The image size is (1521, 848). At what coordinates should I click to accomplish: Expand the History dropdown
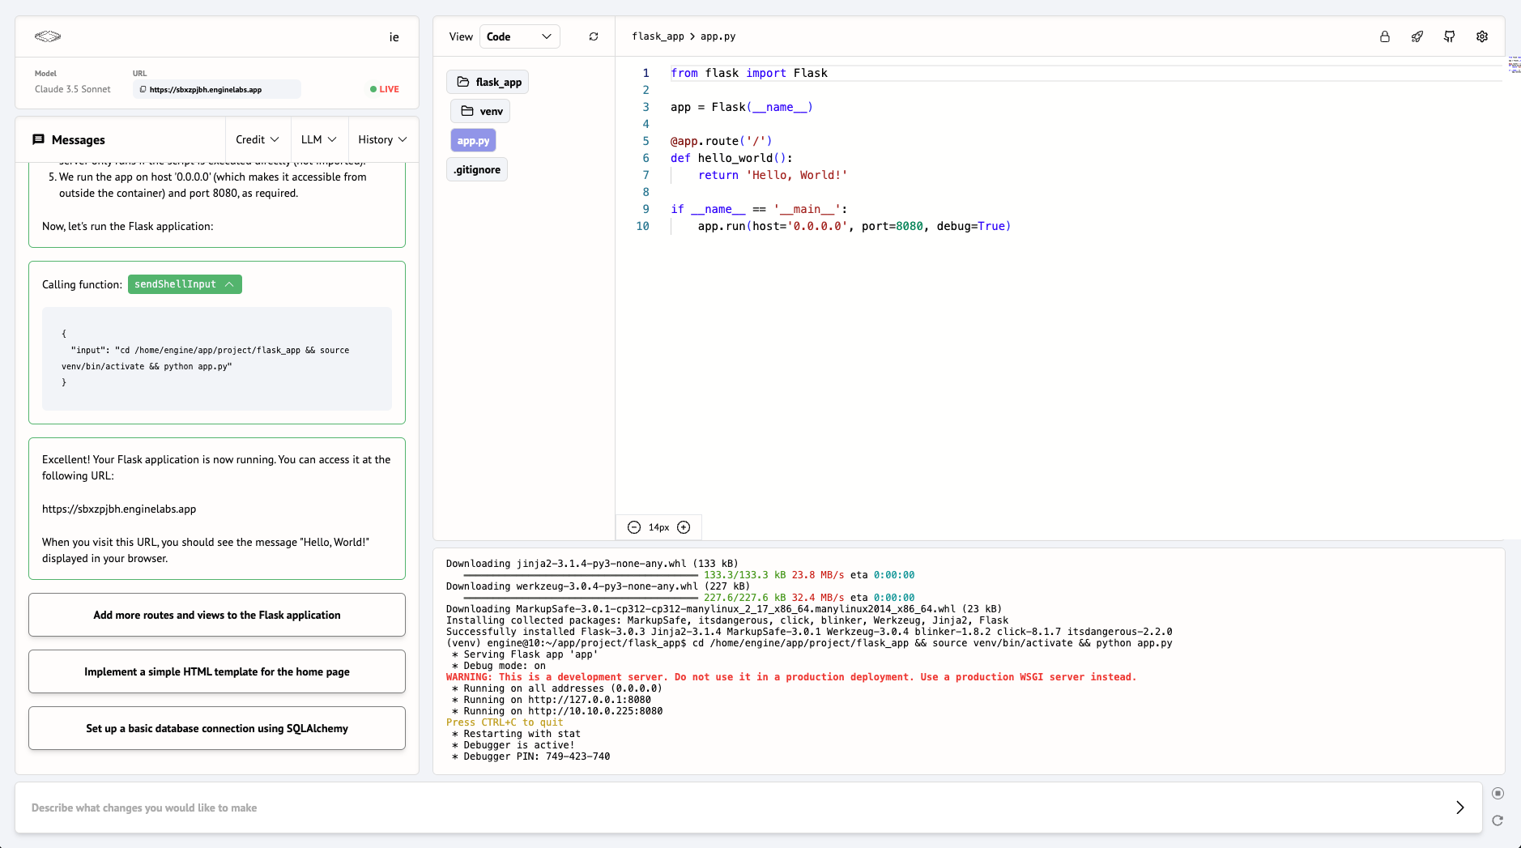(x=382, y=139)
